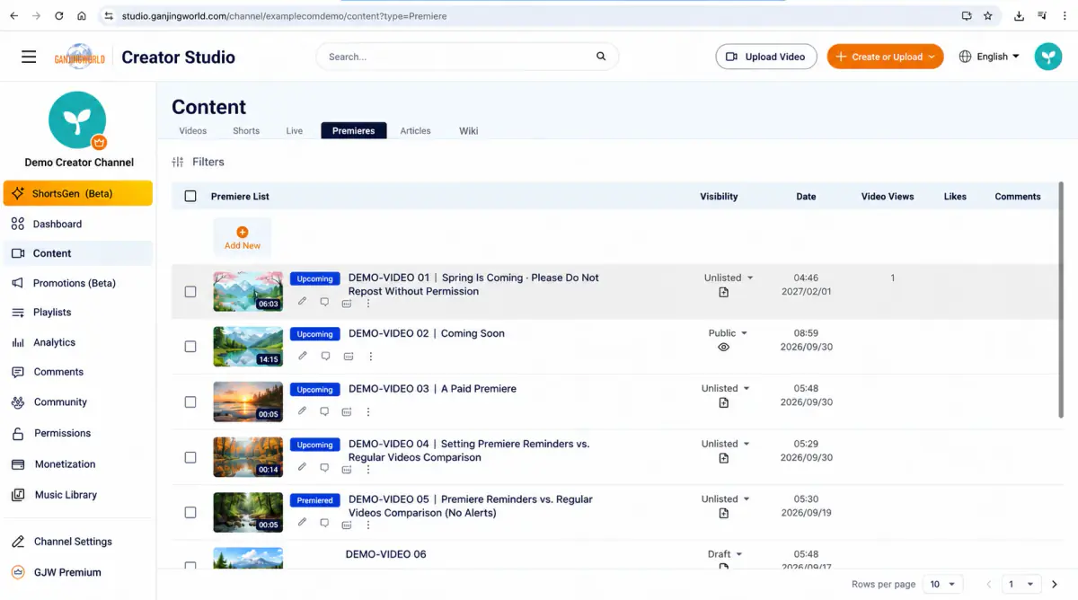Click edit pencil icon for DEMO-VIDEO 04
The width and height of the screenshot is (1078, 600).
303,467
